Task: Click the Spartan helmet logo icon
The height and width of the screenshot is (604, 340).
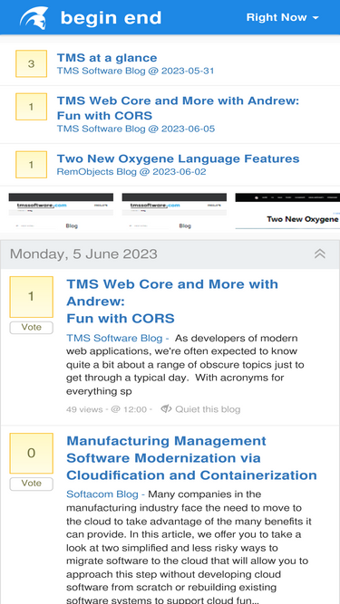Action: tap(34, 18)
